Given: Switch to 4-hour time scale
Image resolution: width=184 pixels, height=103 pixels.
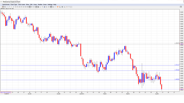Looking at the screenshot, I should [26, 7].
